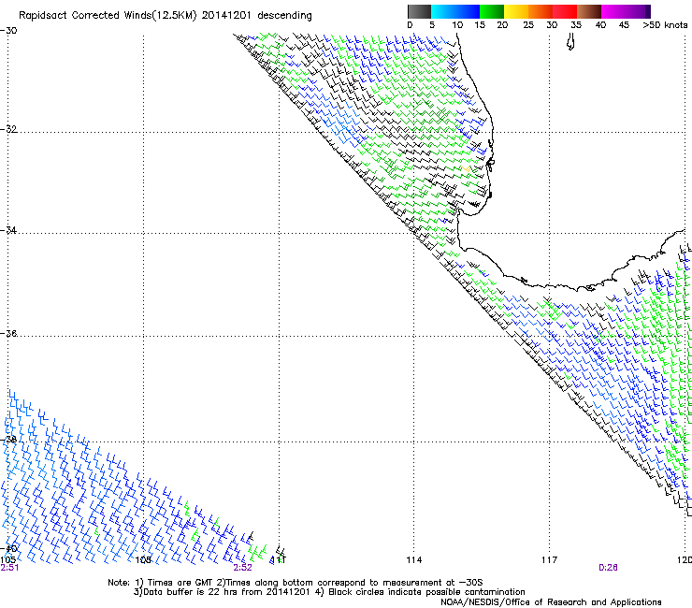Image resolution: width=692 pixels, height=608 pixels.
Task: Click the '105' longitude label
Action: (8, 560)
